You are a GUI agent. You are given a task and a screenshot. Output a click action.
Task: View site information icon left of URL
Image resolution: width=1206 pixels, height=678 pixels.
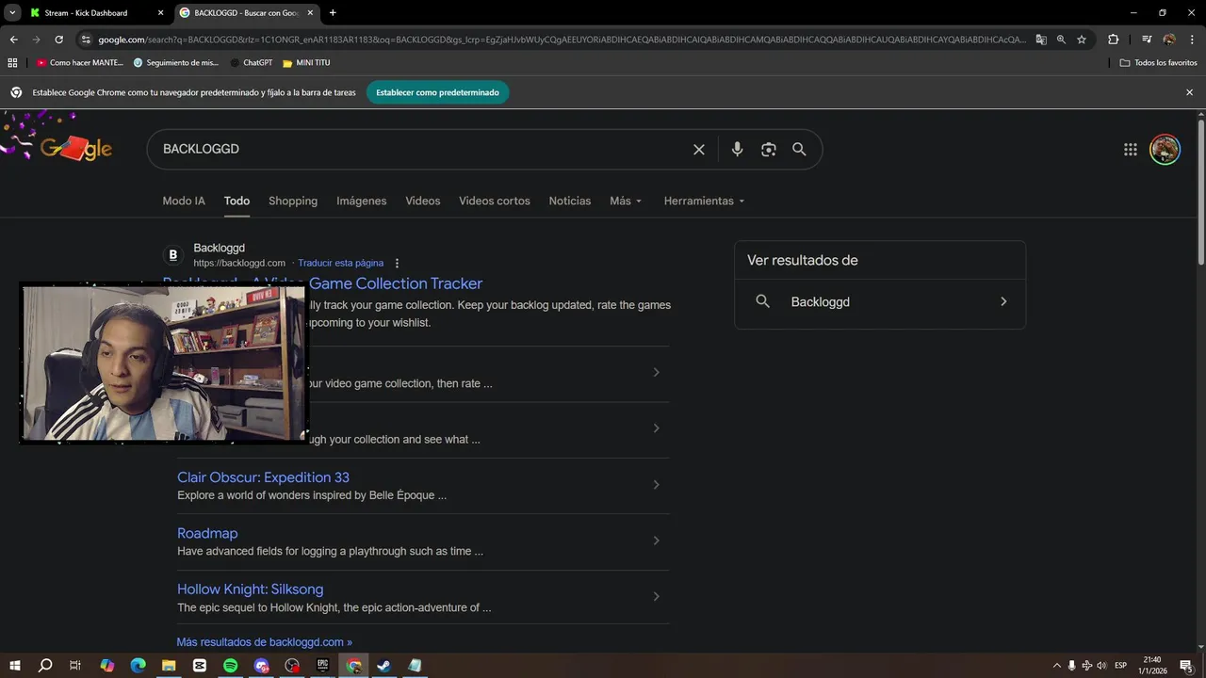pyautogui.click(x=86, y=40)
